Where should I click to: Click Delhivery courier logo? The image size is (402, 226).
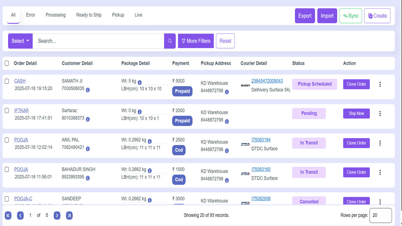(245, 85)
